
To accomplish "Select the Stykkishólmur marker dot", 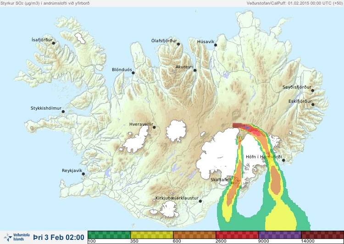I will click(63, 111).
